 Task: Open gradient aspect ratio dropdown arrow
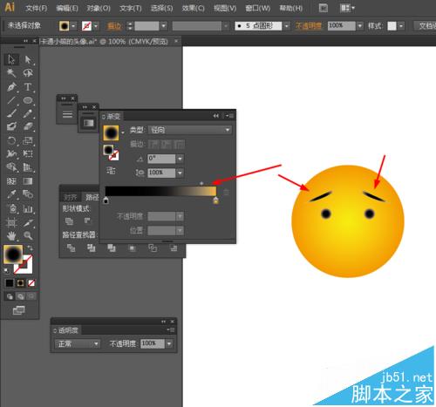(180, 173)
